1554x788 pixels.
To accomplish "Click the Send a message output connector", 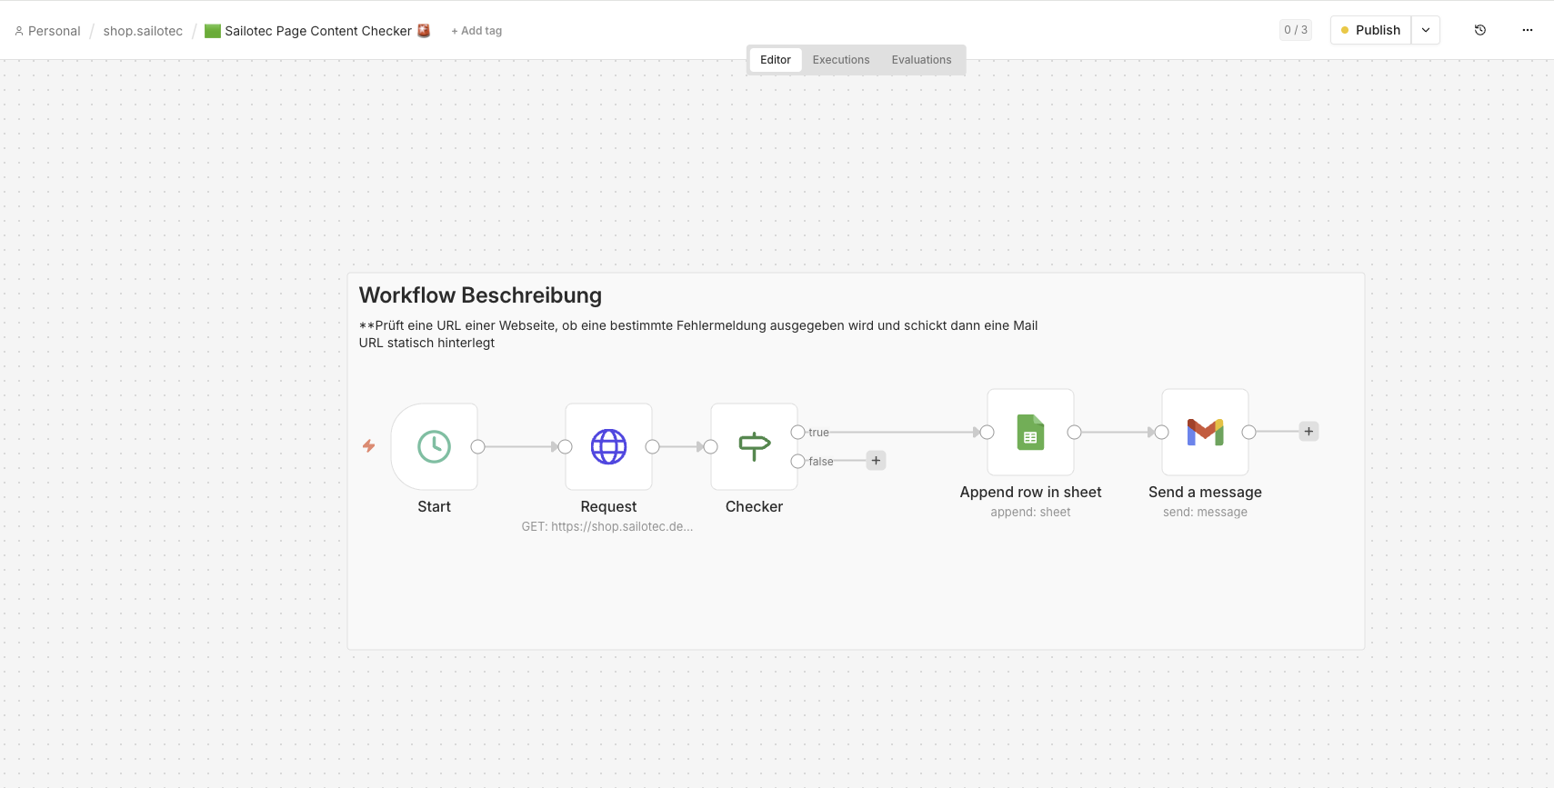I will pyautogui.click(x=1248, y=432).
